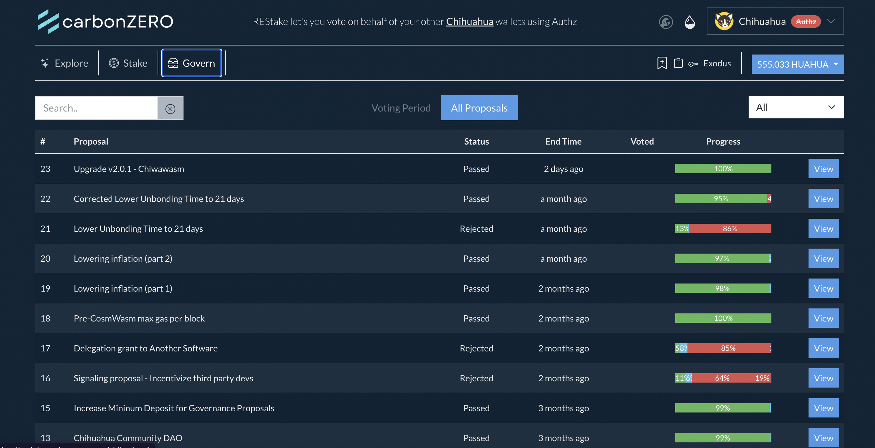This screenshot has height=448, width=875.
Task: View Chihuahua Community DAO proposal
Action: point(824,438)
